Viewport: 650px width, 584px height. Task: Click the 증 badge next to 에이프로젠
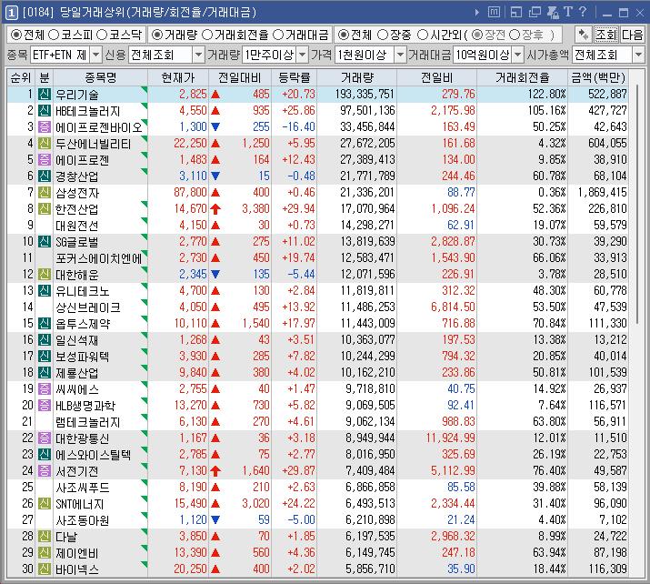tap(45, 160)
